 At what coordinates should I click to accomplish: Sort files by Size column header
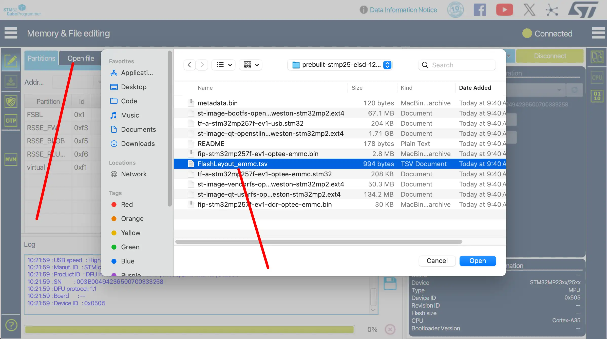(357, 88)
